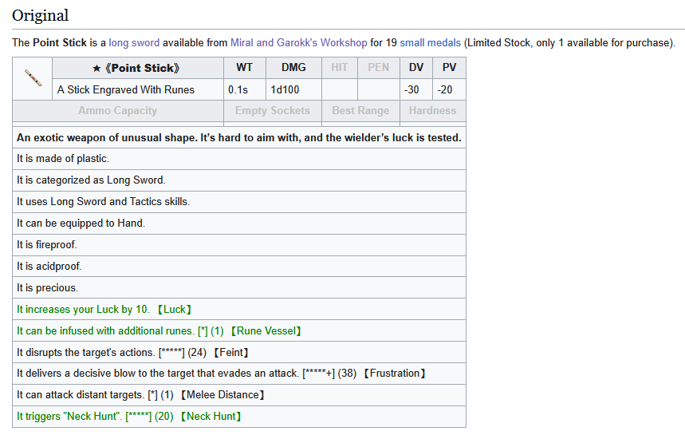685x439 pixels.
Task: Select 'It is fireproof.' row
Action: pyautogui.click(x=239, y=245)
